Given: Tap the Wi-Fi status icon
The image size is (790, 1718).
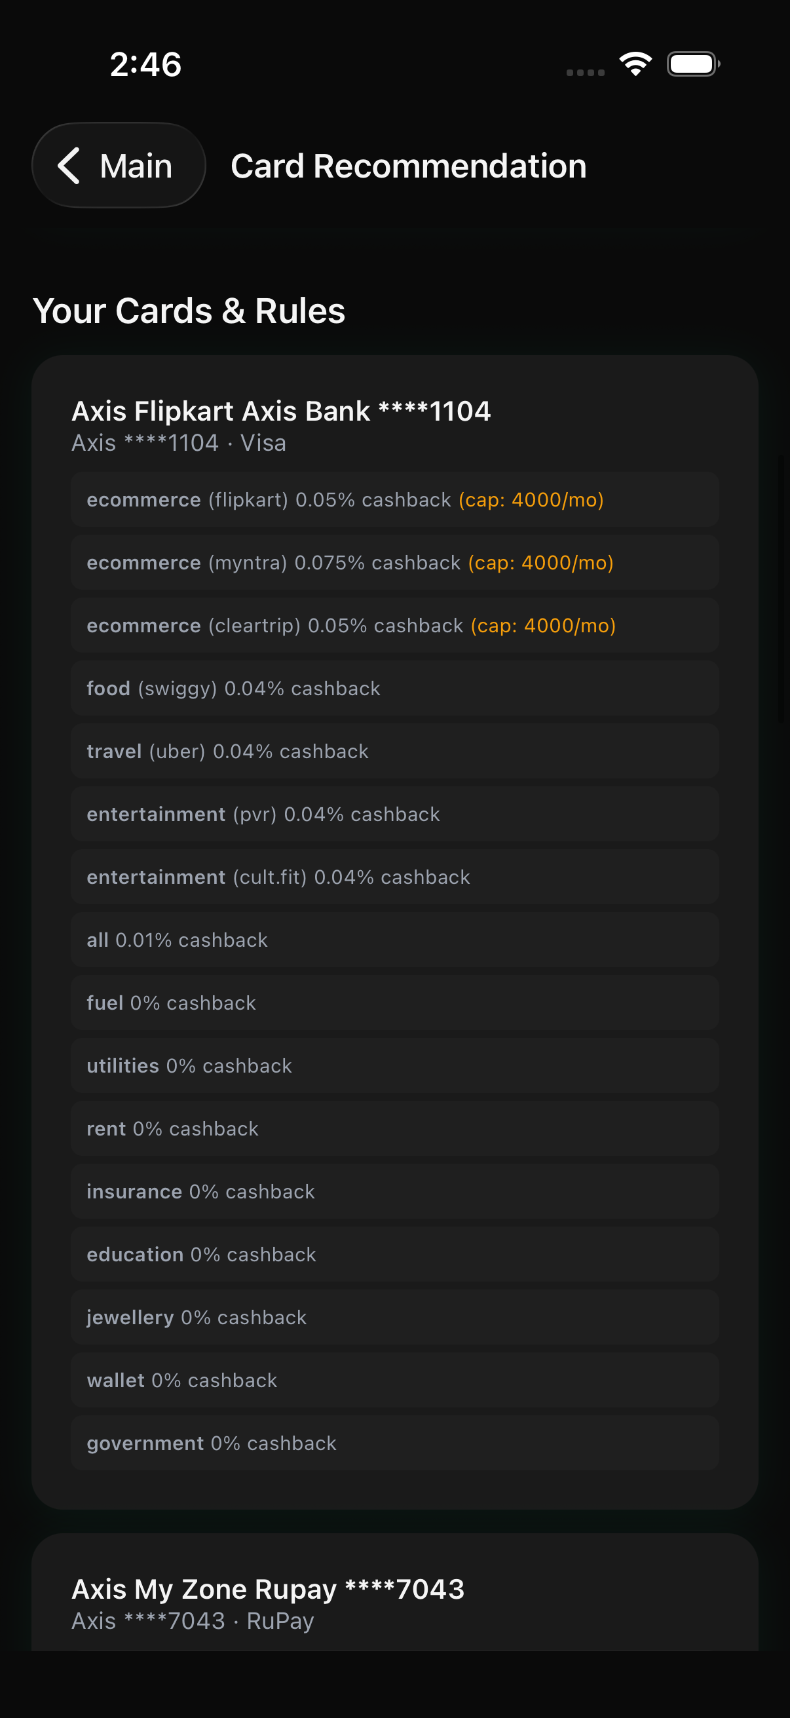Looking at the screenshot, I should 635,64.
